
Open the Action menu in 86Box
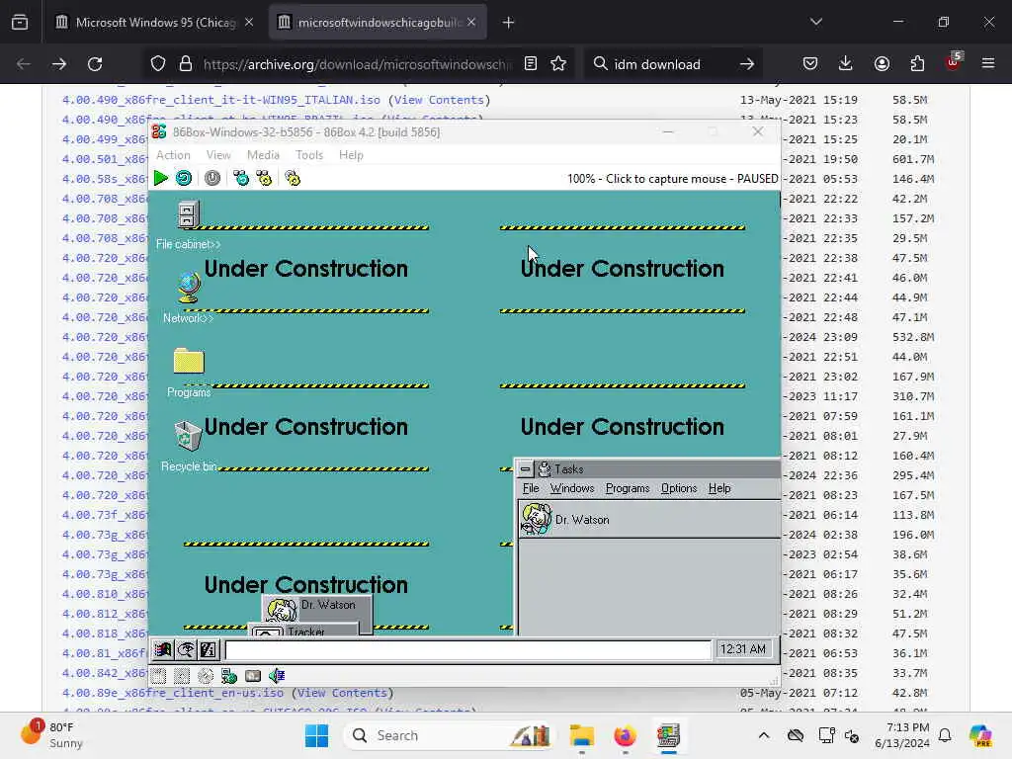click(x=173, y=155)
